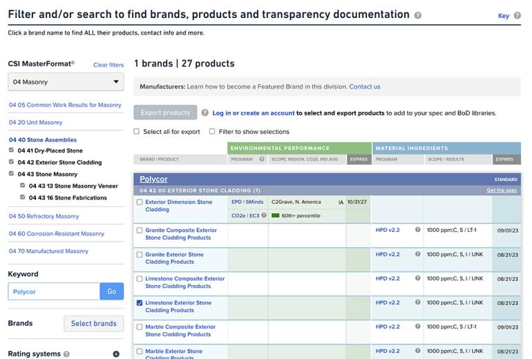Open Limestone Composite Exterior Stone Cladding Products
Screen dimensions: 532x359
click(185, 282)
